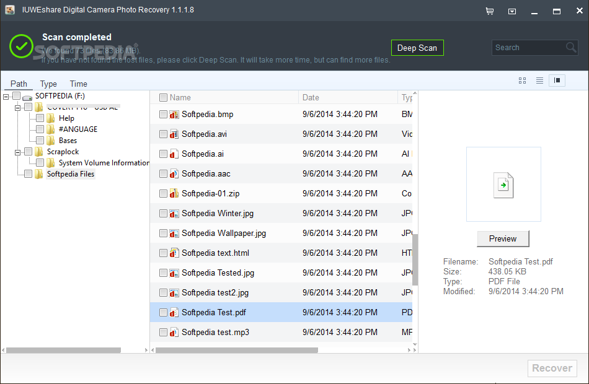
Task: Collapse the SOFTPEDIA (F:) tree node
Action: click(6, 97)
